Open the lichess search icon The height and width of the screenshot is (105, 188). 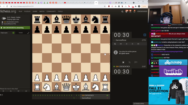(122, 12)
